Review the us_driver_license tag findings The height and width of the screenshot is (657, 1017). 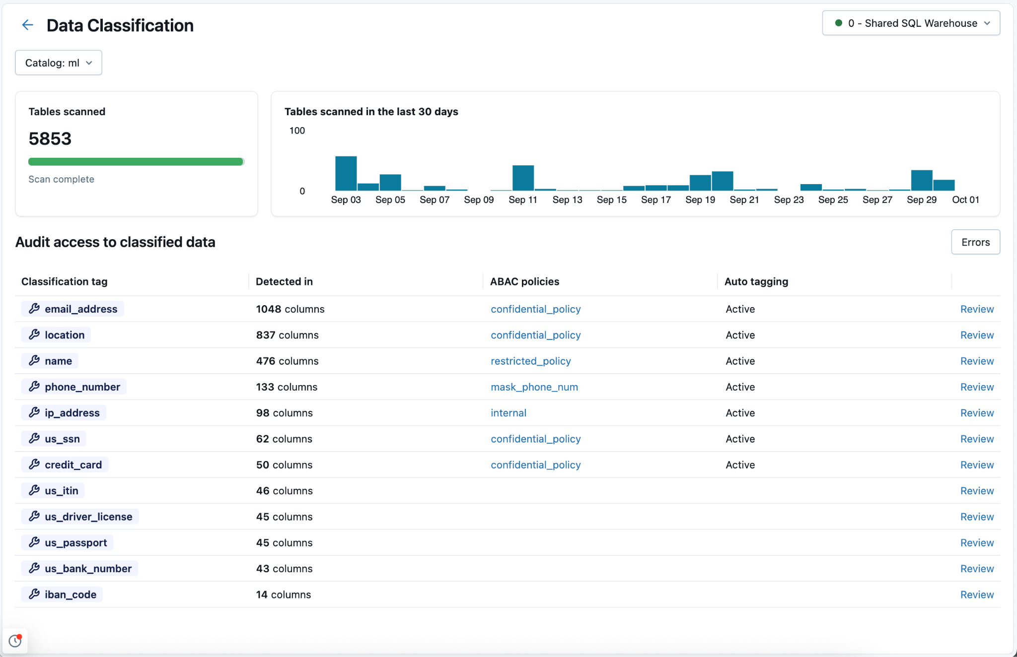pyautogui.click(x=977, y=517)
